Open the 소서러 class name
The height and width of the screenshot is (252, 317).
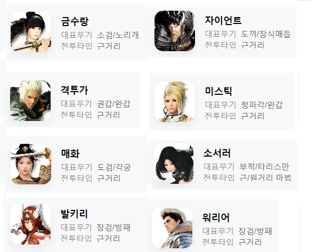[217, 153]
